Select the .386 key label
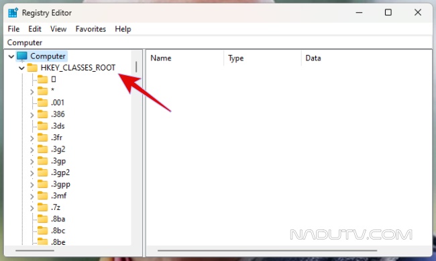 [x=58, y=114]
